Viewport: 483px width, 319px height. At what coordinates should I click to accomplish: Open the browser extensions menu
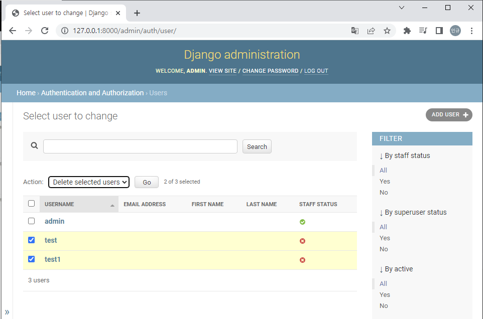point(407,31)
